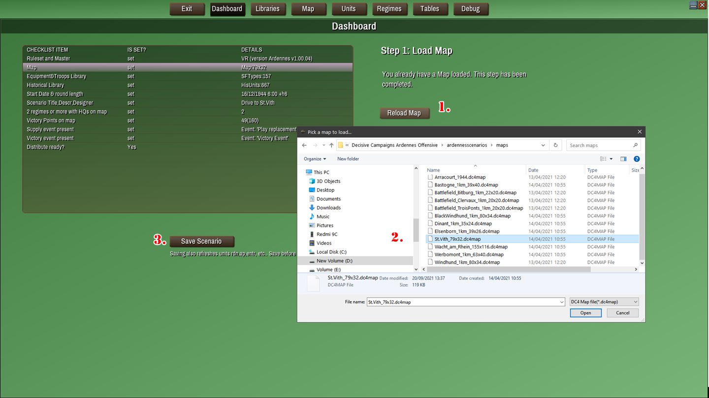Save the scenario
The image size is (709, 398).
coord(201,242)
